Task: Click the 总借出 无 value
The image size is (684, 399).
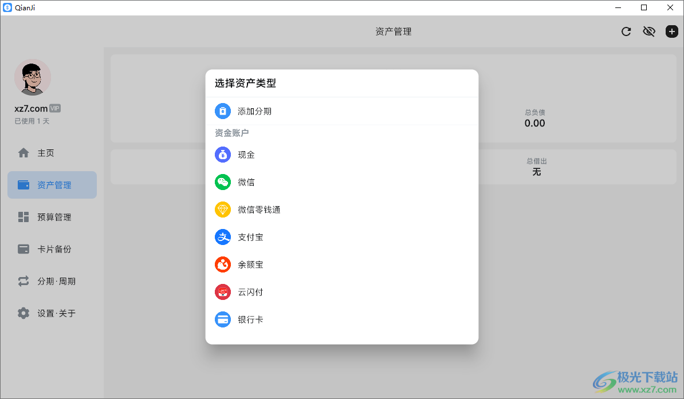Action: (x=537, y=172)
